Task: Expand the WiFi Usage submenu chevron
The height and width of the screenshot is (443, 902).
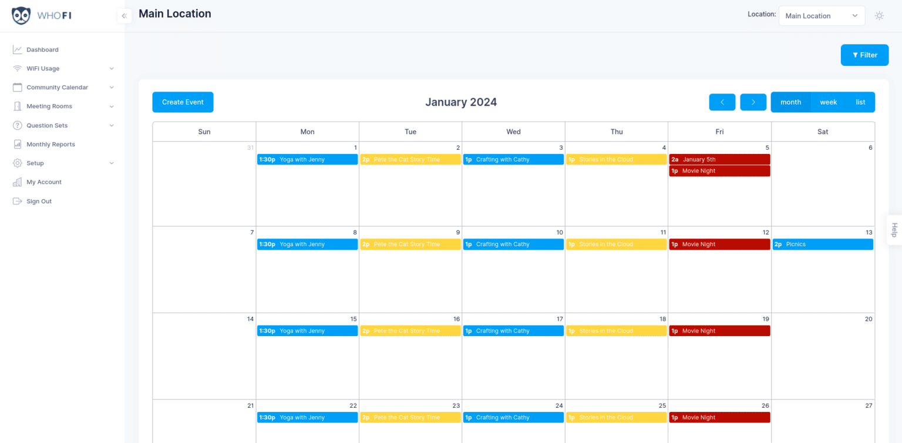Action: coord(112,69)
